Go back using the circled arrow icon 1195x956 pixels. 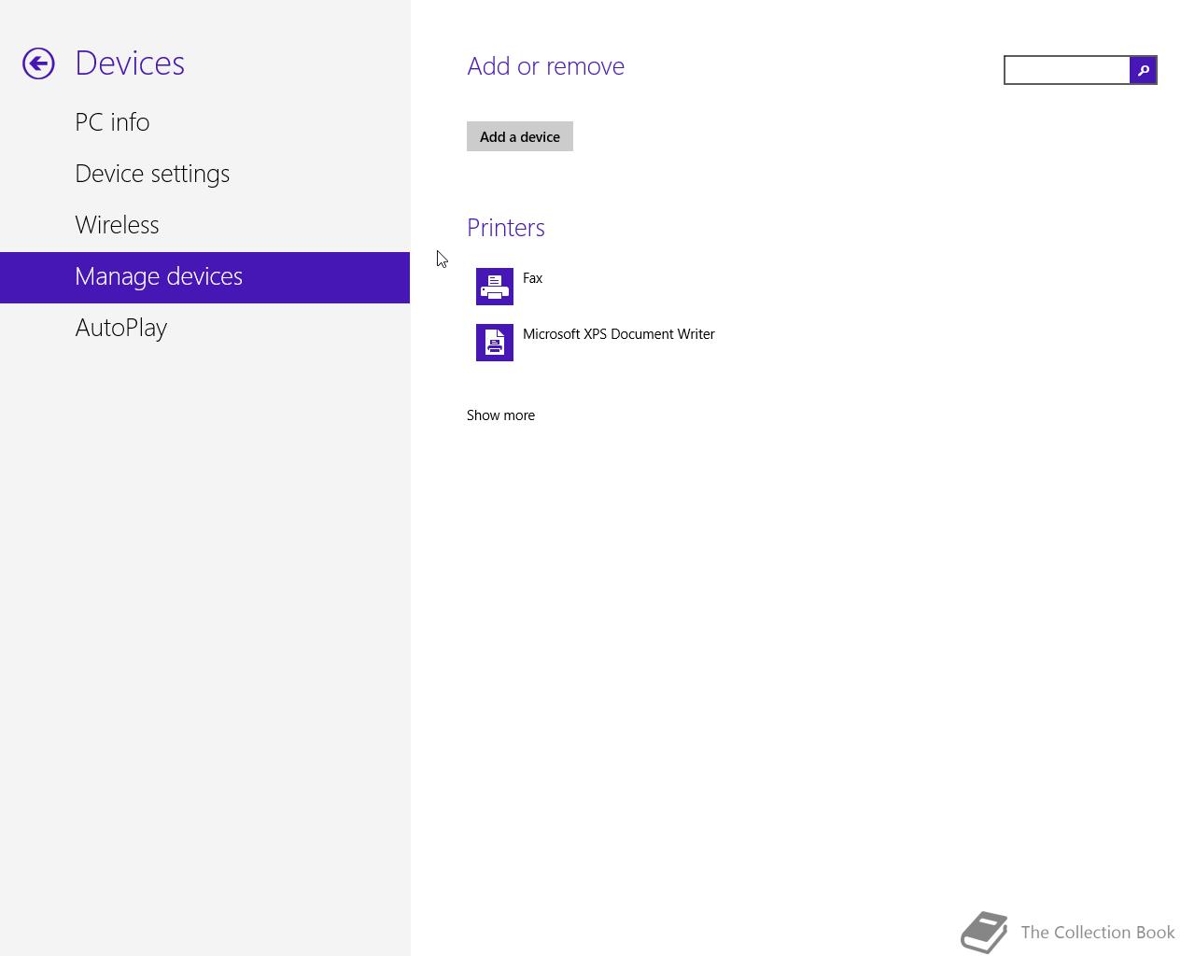[38, 63]
